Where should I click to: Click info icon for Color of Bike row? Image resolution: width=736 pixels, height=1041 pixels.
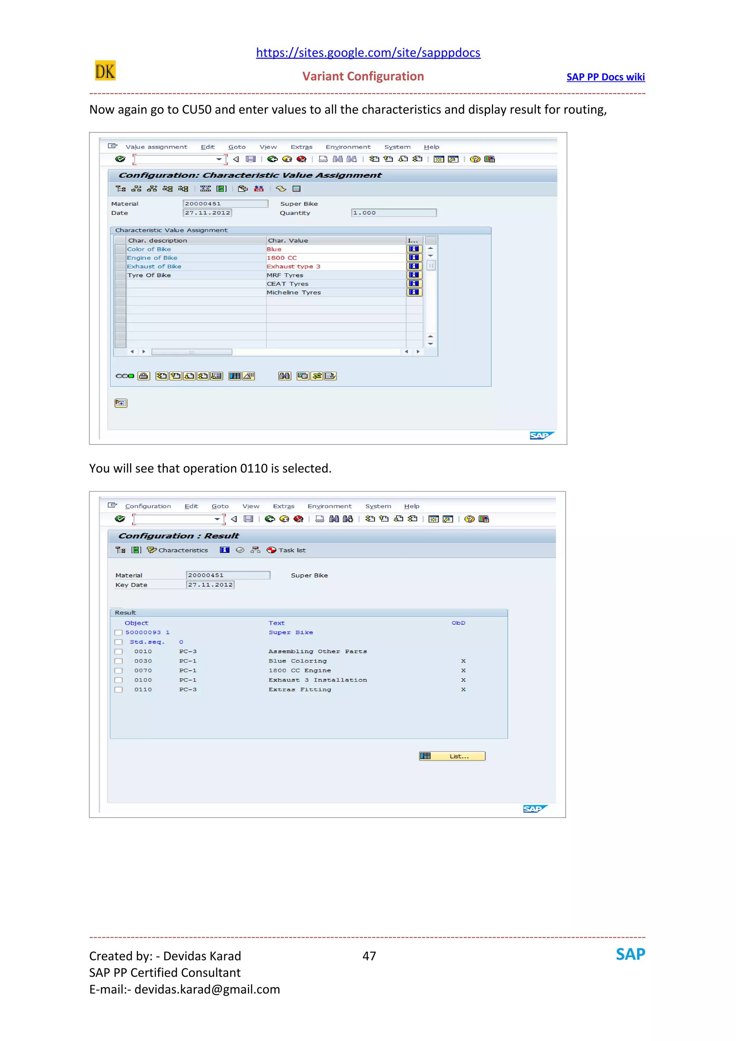414,249
